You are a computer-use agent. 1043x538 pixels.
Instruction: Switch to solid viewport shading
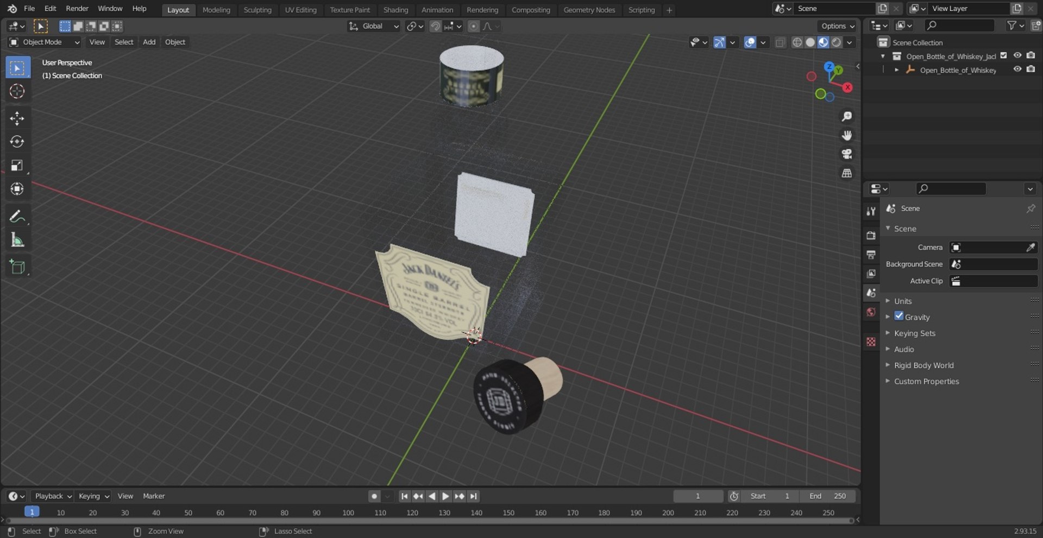click(810, 42)
